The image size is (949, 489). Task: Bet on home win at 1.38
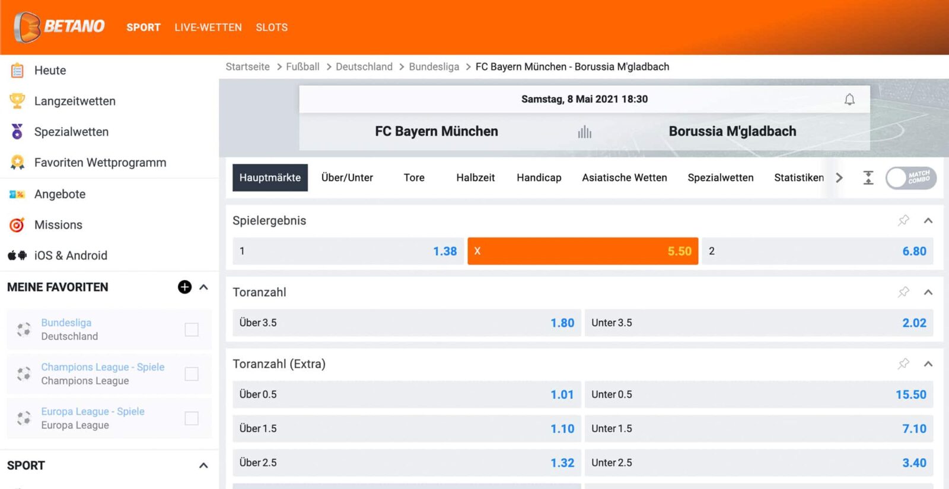(x=348, y=251)
